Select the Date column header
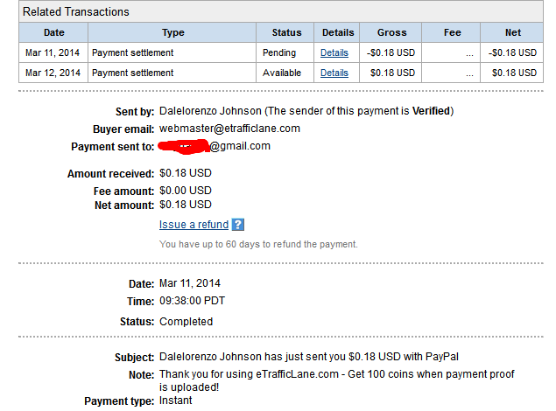Viewport: 556px width, 411px height. click(x=53, y=32)
